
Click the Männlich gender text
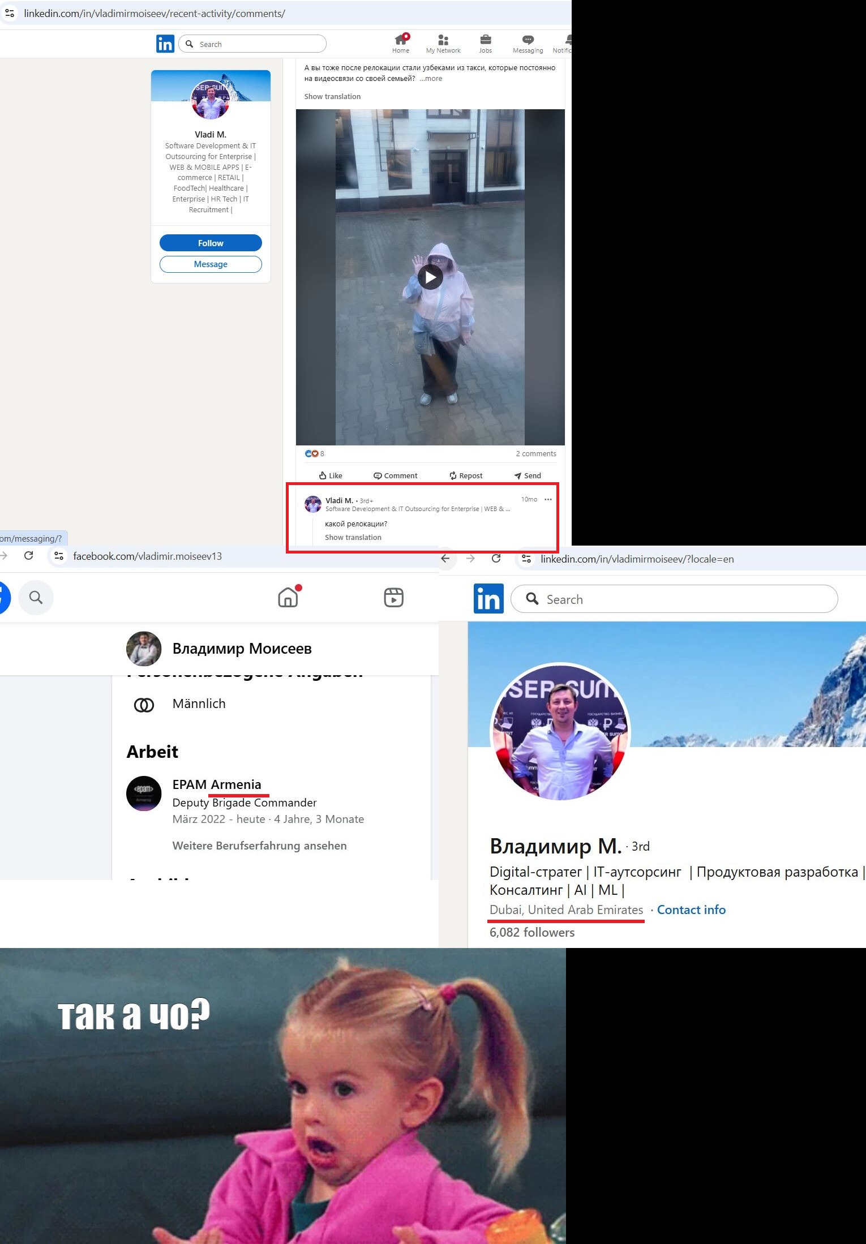tap(199, 703)
